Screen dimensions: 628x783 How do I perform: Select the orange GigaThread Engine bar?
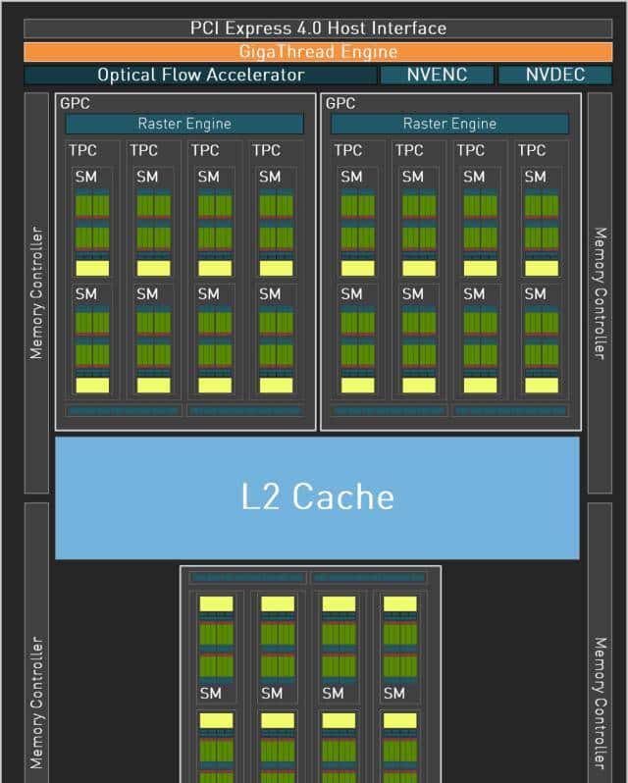point(318,52)
